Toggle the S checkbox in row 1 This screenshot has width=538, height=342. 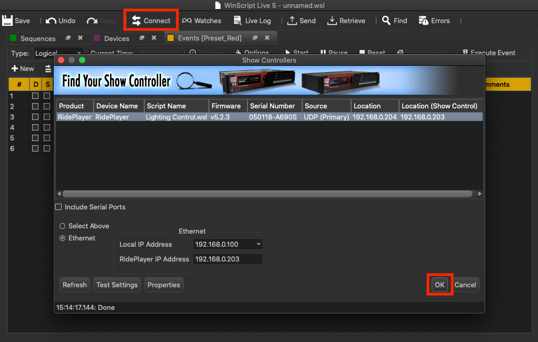tap(47, 96)
